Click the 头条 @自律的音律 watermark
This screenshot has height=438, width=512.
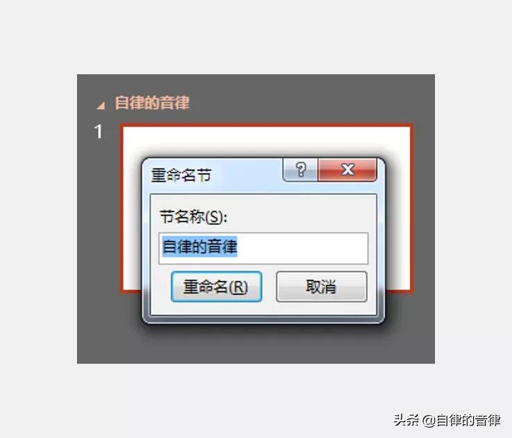point(447,420)
